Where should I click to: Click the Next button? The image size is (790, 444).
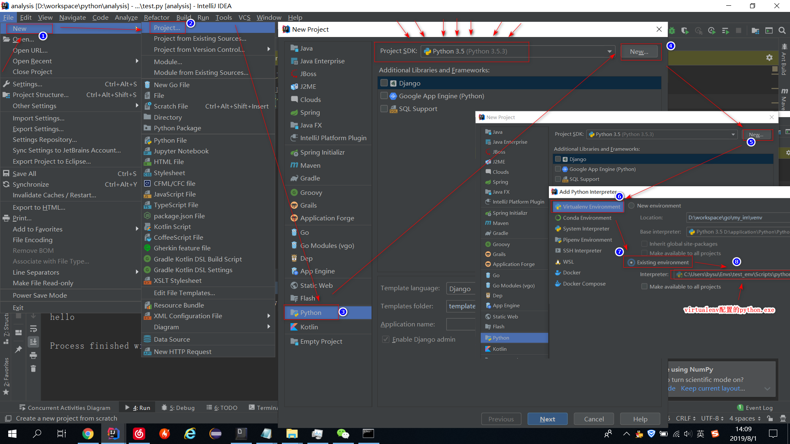click(547, 419)
